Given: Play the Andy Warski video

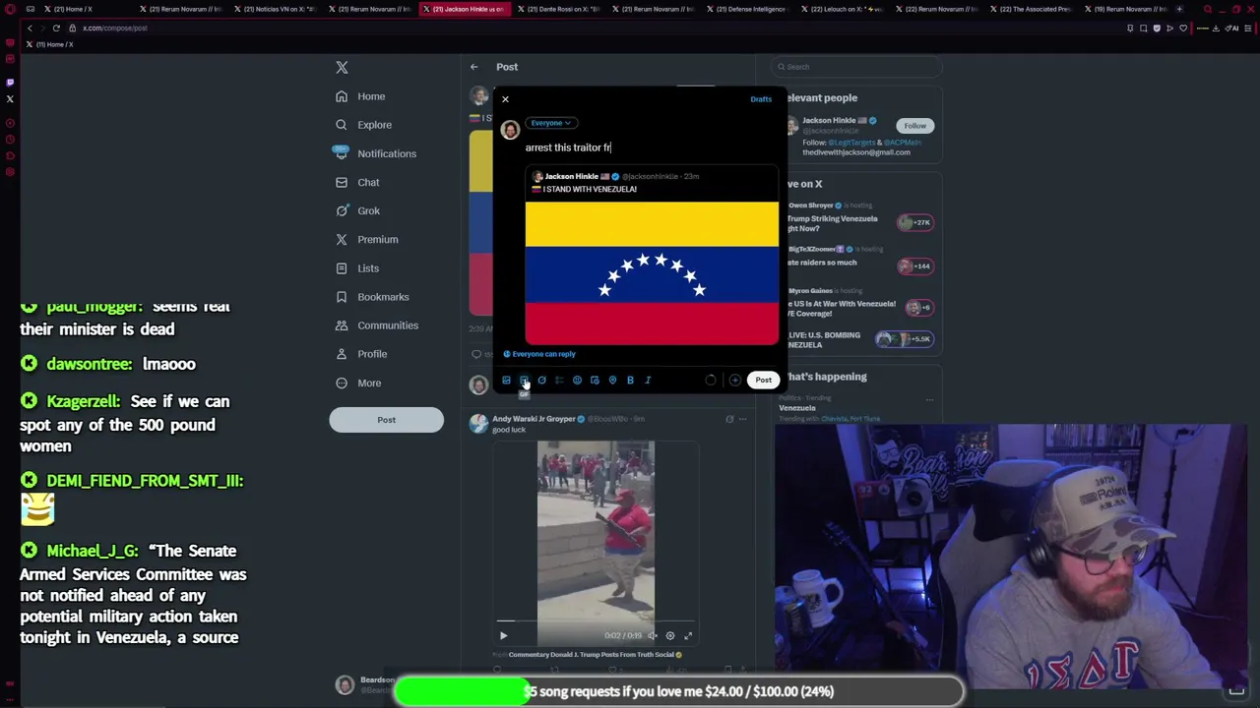Looking at the screenshot, I should 503,636.
